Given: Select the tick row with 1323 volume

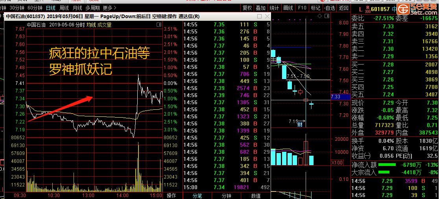Looking at the screenshot, I should pyautogui.click(x=227, y=116).
